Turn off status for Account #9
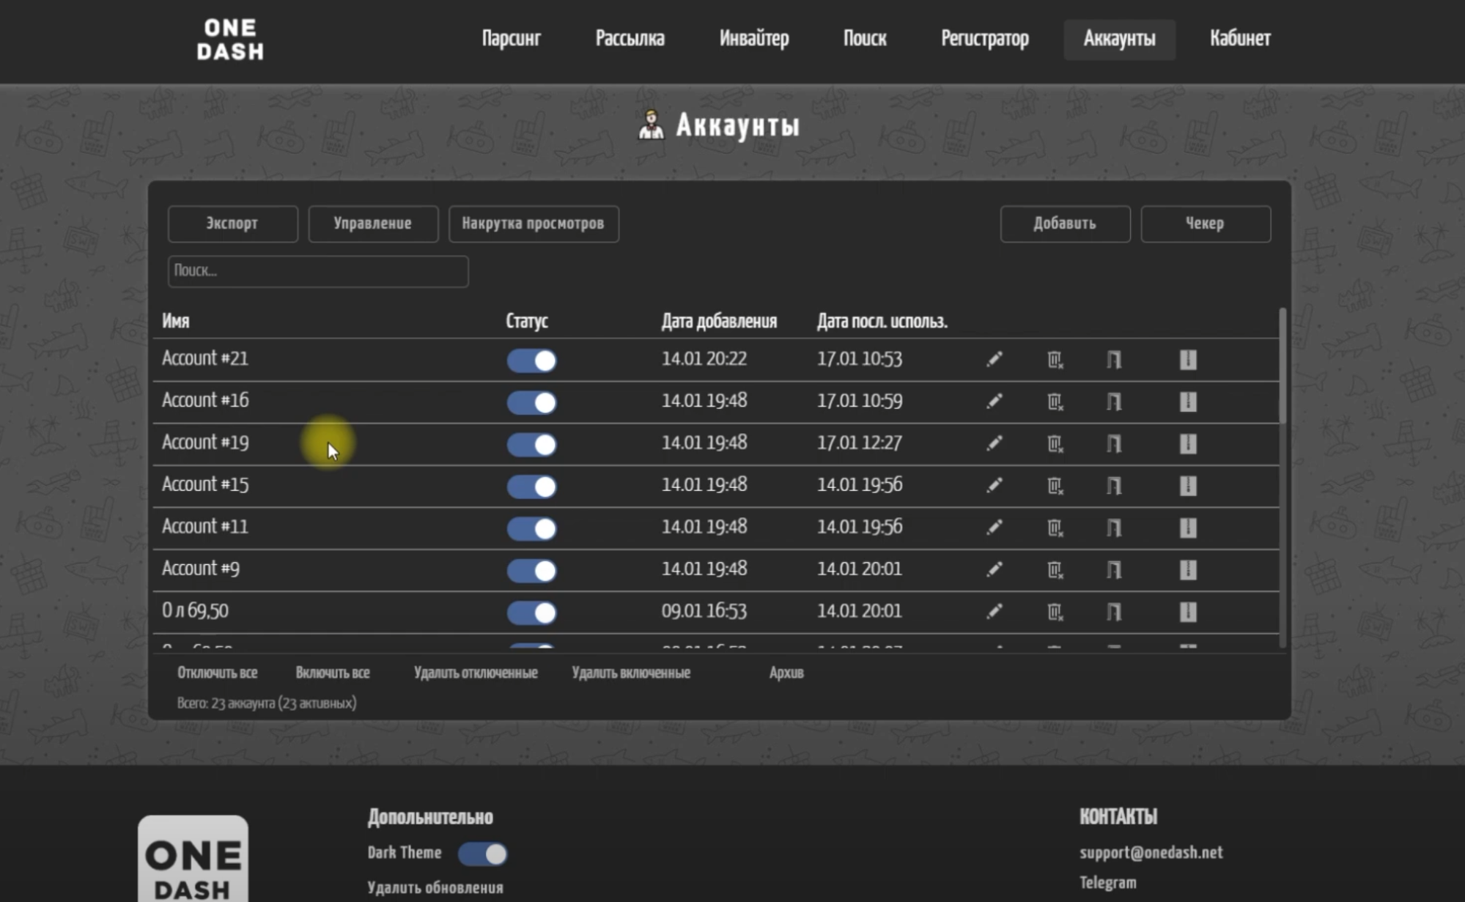This screenshot has width=1465, height=902. coord(532,571)
